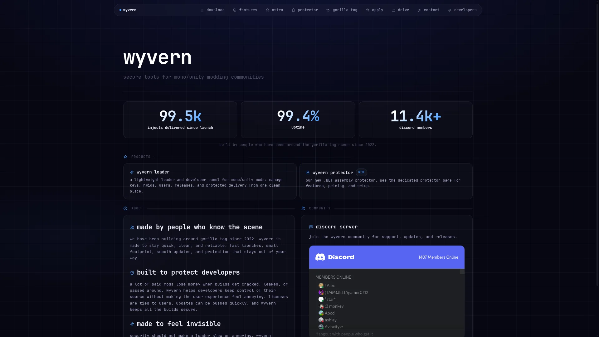Click the lock icon beside protector nav
This screenshot has width=599, height=337.
click(293, 10)
